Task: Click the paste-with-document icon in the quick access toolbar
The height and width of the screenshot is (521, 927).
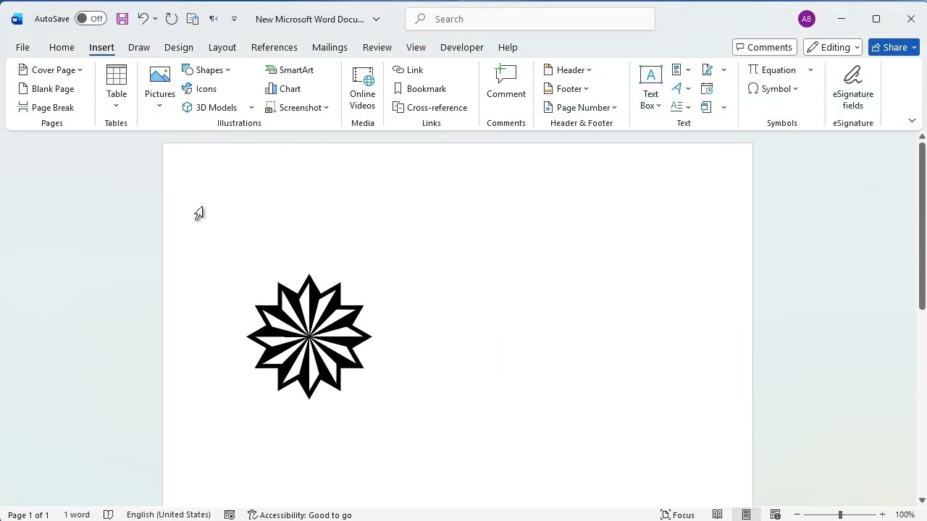Action: pos(192,19)
